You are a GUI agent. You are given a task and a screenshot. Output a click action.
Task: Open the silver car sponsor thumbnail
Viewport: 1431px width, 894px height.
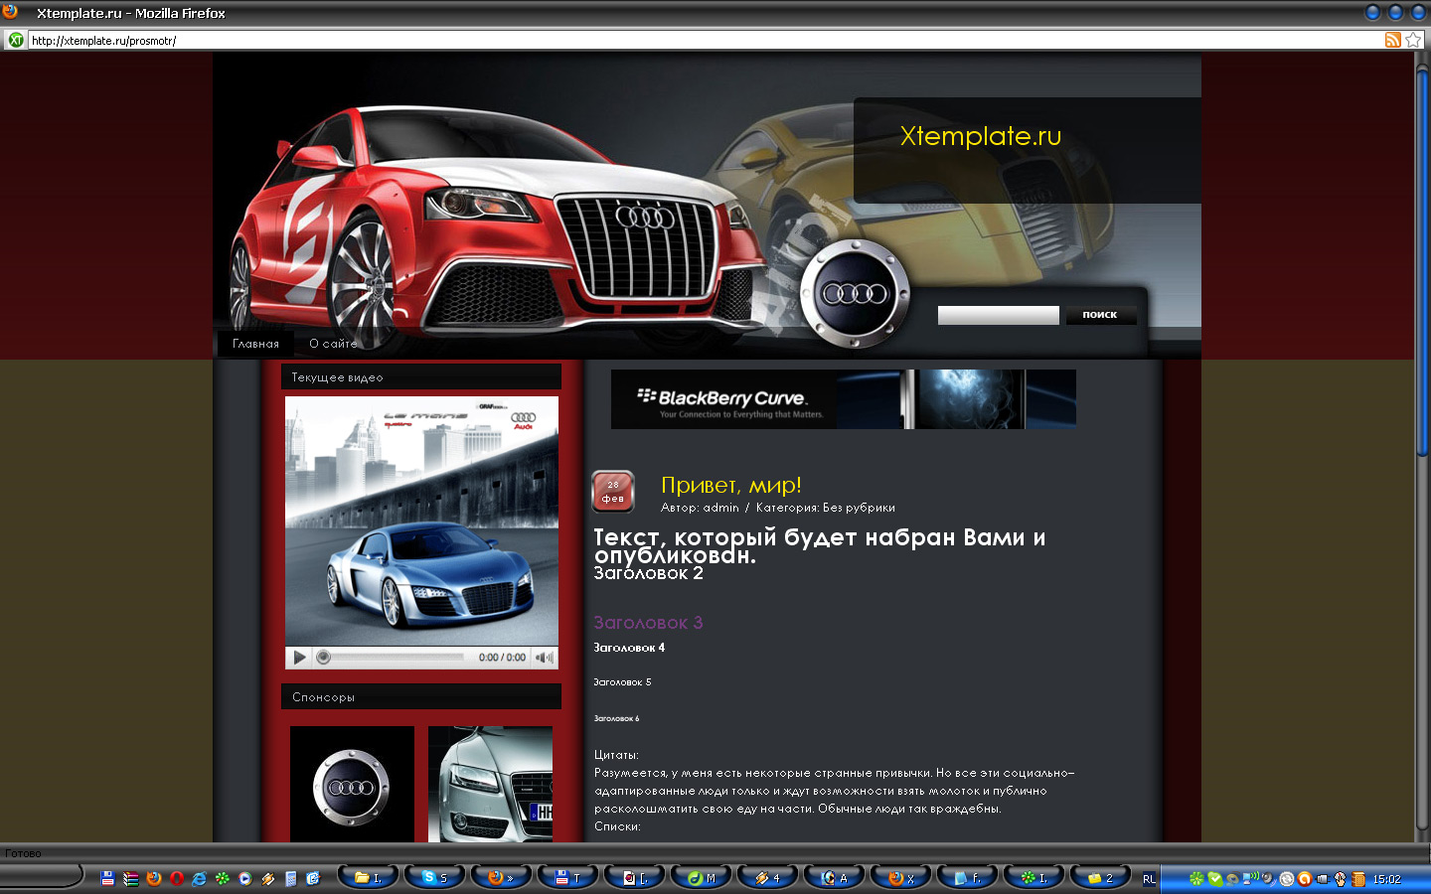(490, 785)
